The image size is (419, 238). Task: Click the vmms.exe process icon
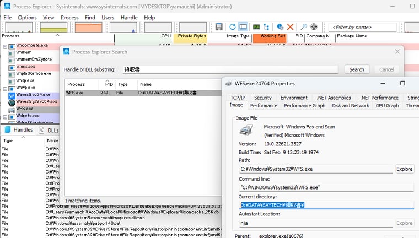12,67
